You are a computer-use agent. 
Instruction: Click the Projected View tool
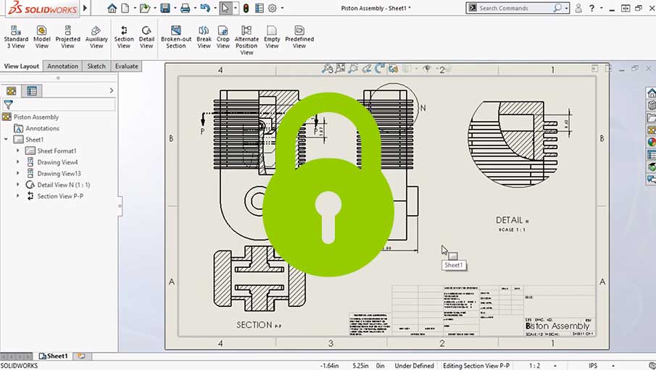67,37
